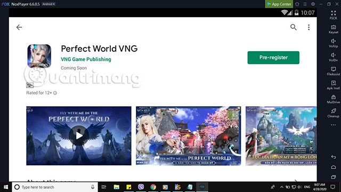Click the Nox icon on taskbar
Viewport: 341px width, 192px height.
click(202, 187)
